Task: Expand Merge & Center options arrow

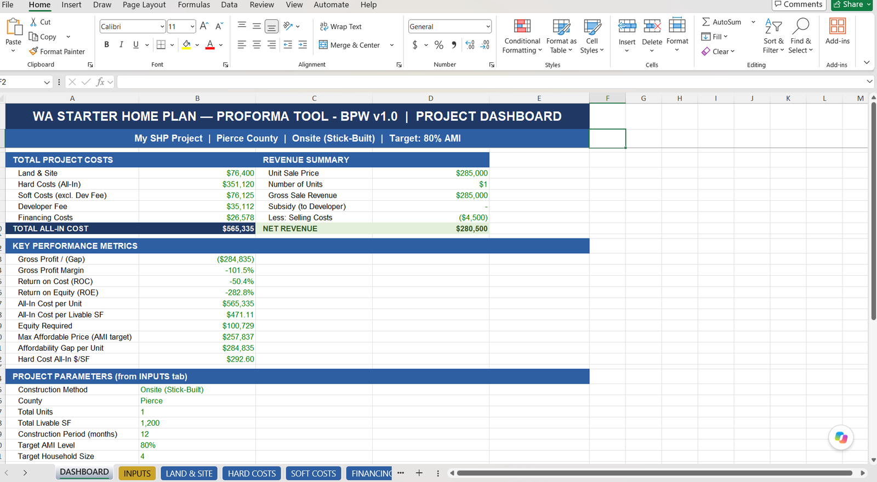Action: pyautogui.click(x=392, y=45)
